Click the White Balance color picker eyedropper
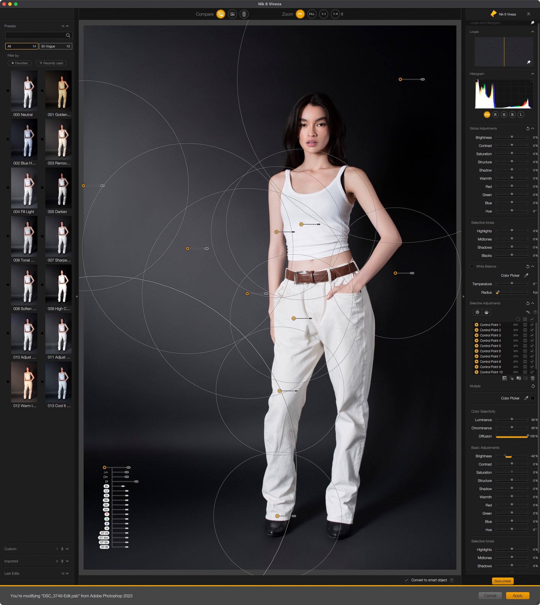The height and width of the screenshot is (605, 540). [526, 275]
